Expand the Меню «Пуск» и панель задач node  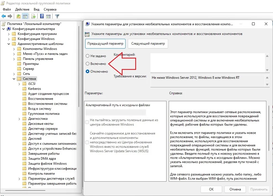click(x=14, y=54)
